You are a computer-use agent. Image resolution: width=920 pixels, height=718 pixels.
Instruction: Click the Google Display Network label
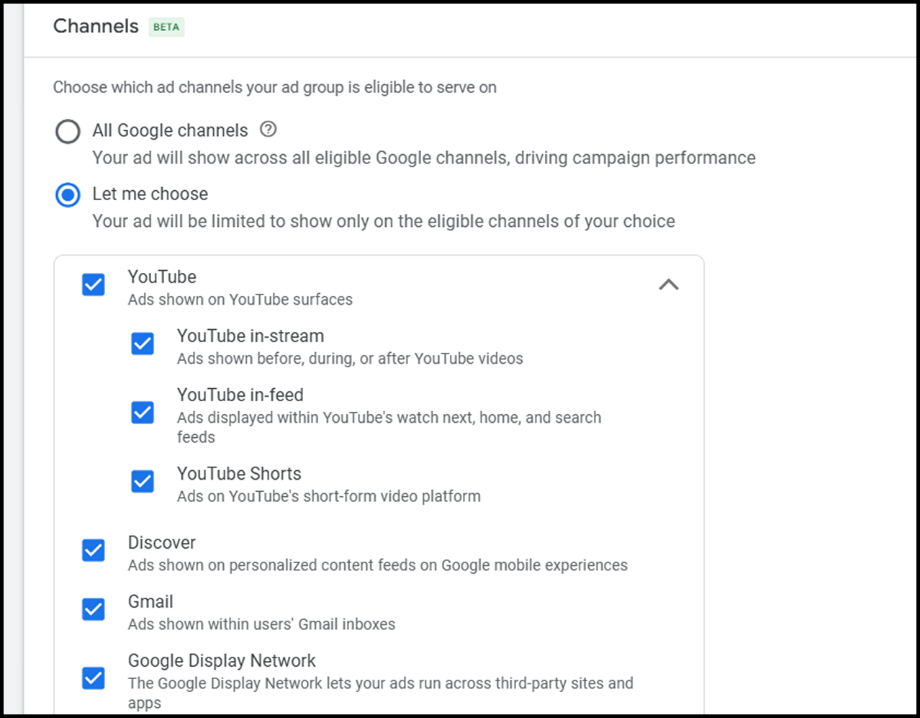[x=222, y=661]
